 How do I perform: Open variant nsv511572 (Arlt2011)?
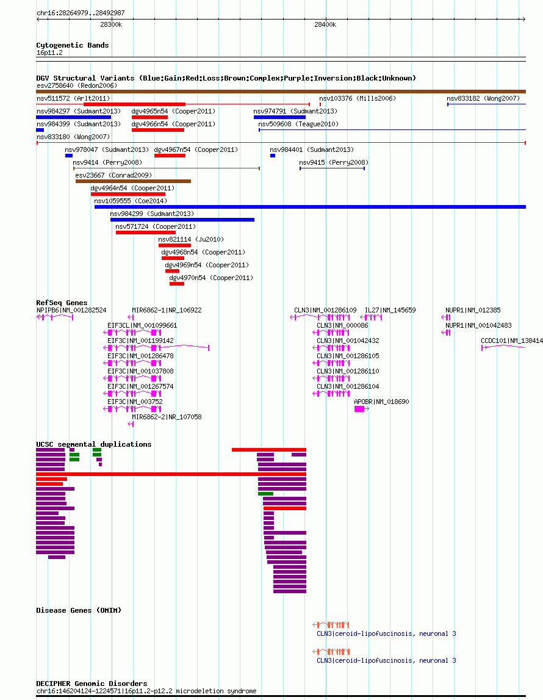[73, 98]
